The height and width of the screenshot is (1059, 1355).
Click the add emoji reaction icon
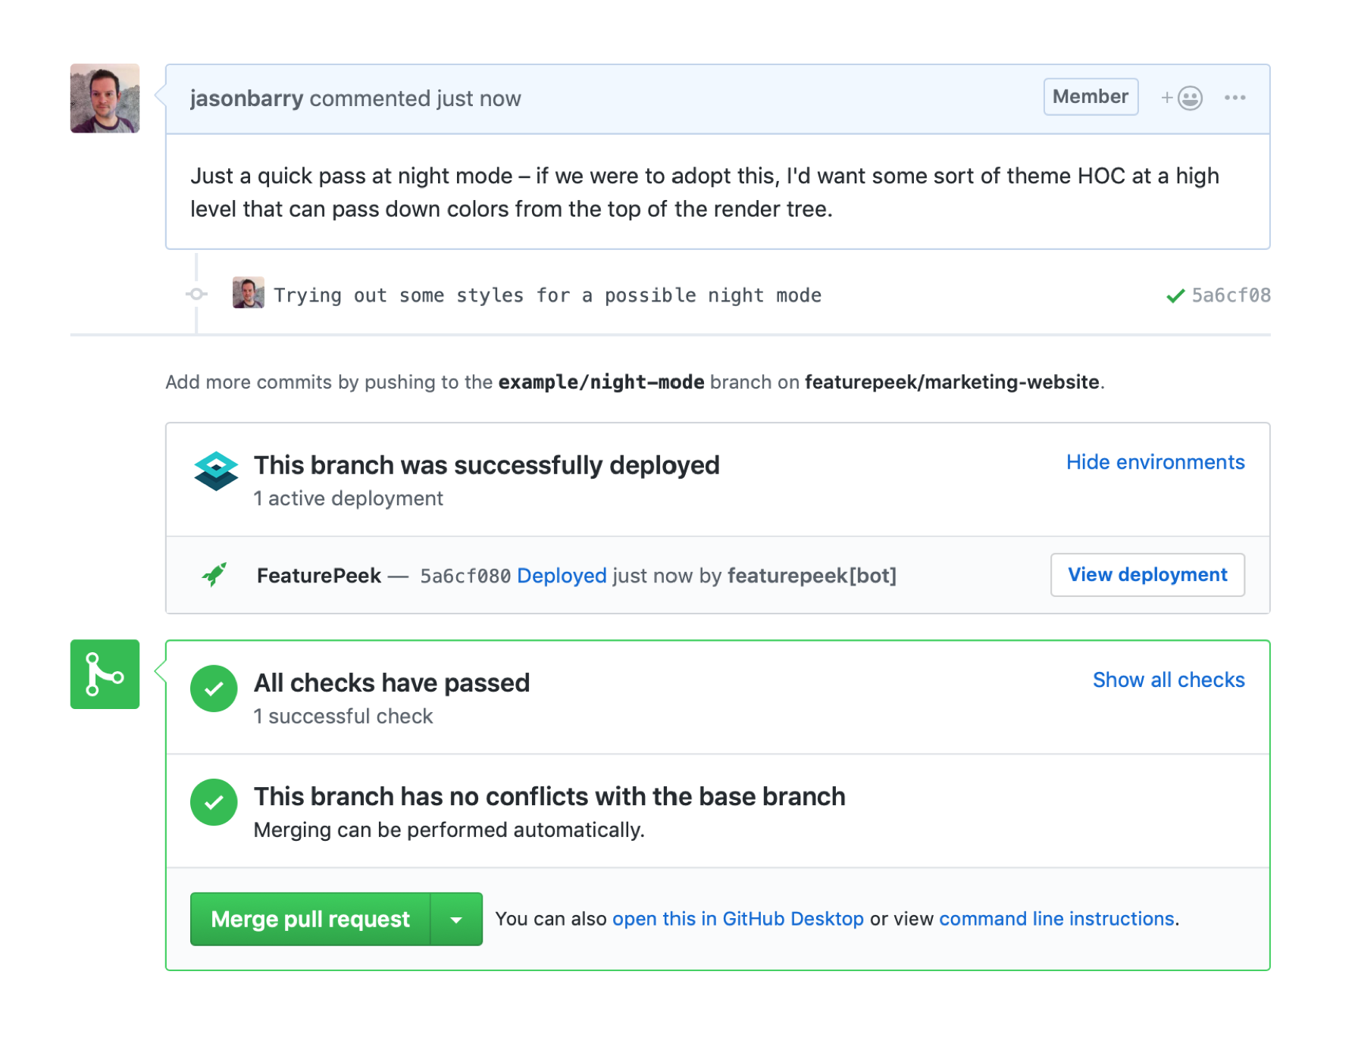pyautogui.click(x=1182, y=98)
